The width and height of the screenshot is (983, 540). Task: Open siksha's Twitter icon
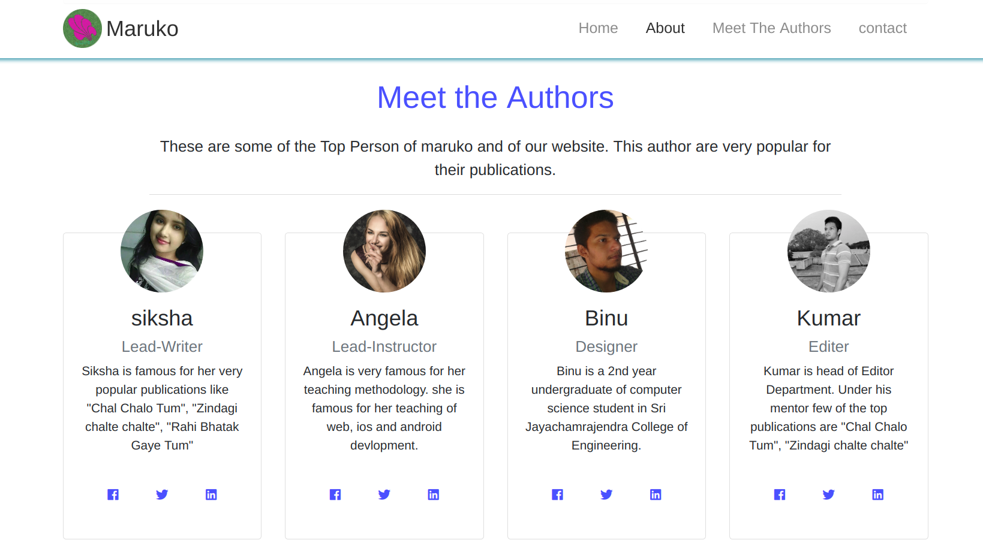click(x=162, y=494)
